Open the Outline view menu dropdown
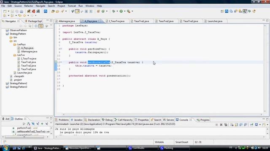The width and height of the screenshot is (270, 151). point(51,123)
